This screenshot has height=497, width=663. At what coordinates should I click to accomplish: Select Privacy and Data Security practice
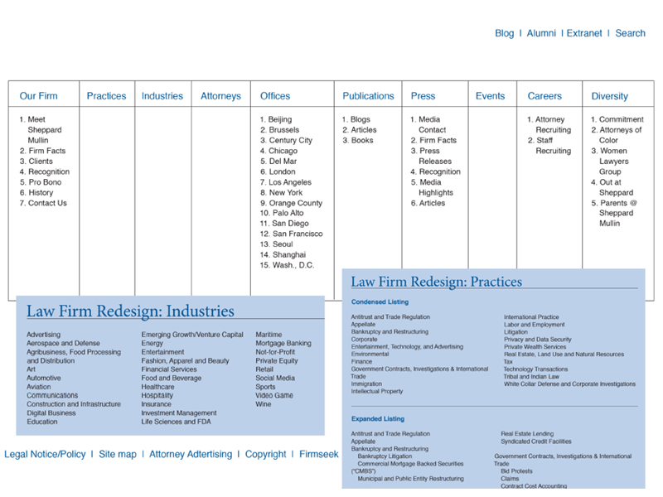(x=537, y=340)
